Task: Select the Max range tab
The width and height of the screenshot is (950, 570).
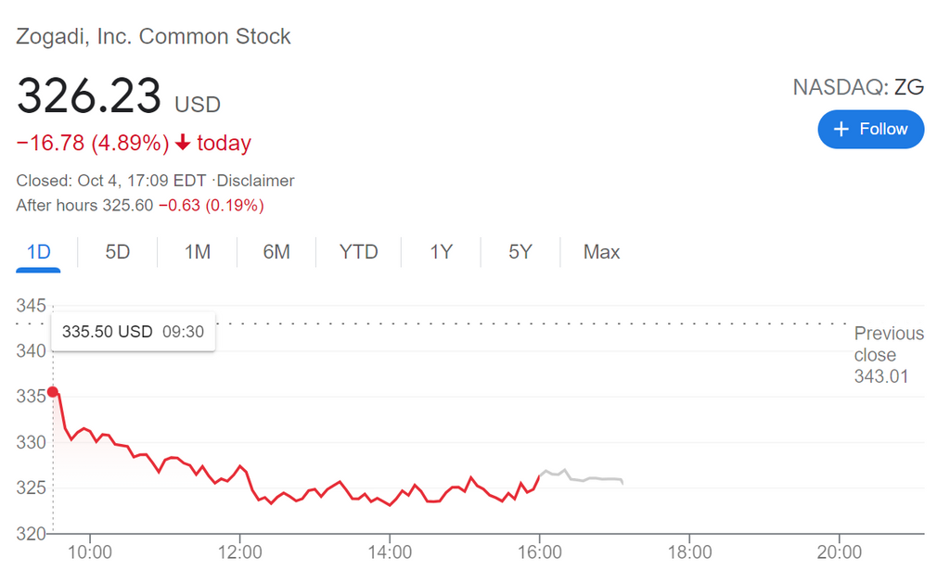Action: 601,252
